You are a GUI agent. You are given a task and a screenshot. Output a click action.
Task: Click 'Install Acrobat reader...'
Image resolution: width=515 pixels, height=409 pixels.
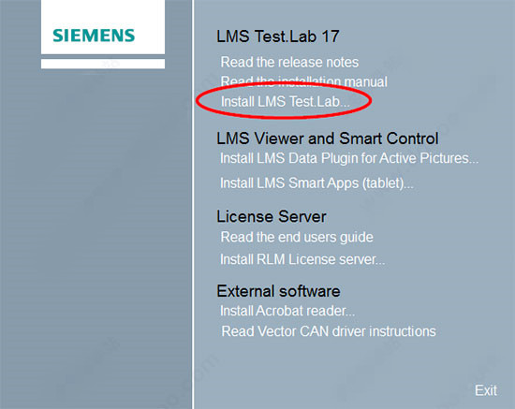coord(287,311)
